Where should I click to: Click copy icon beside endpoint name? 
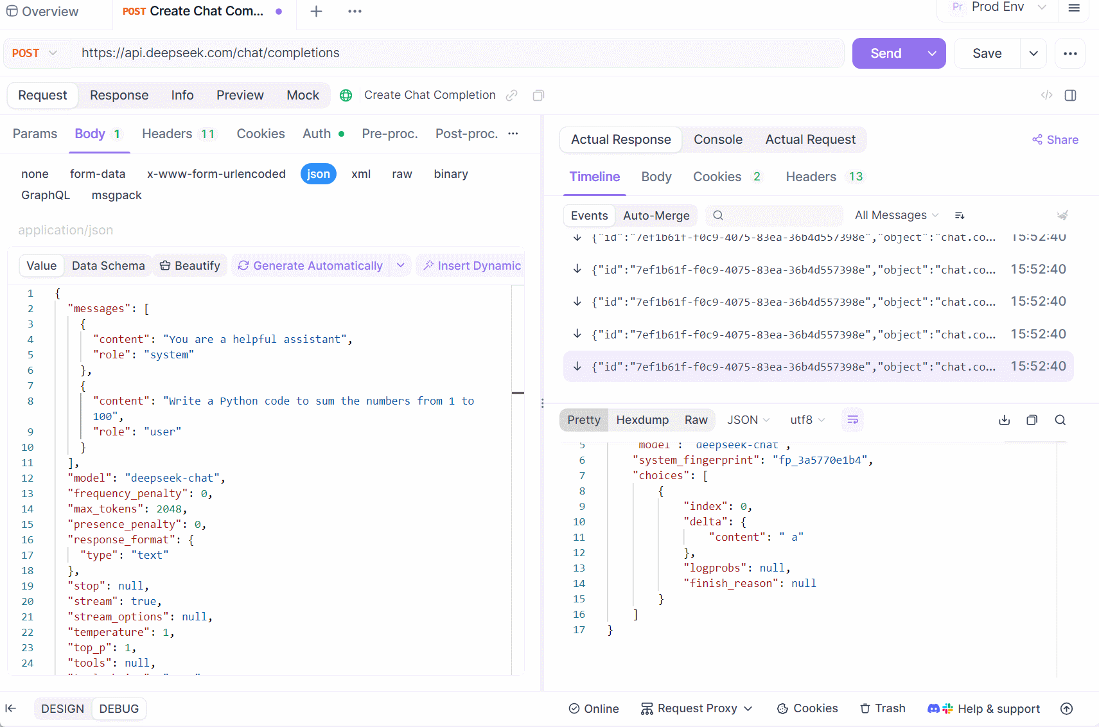(x=538, y=95)
